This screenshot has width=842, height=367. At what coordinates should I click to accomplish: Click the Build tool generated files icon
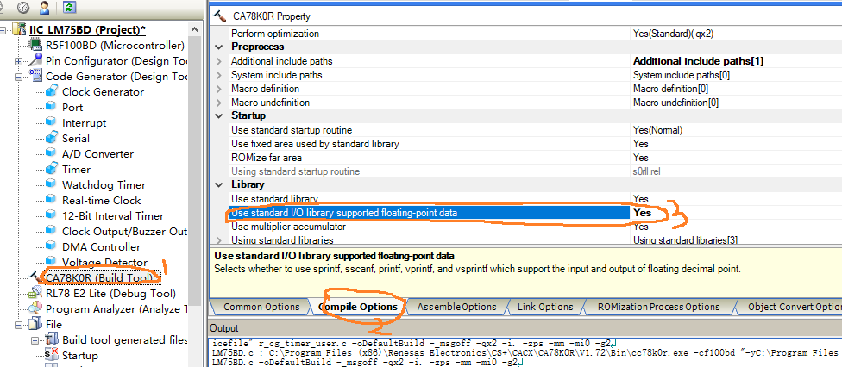(52, 339)
